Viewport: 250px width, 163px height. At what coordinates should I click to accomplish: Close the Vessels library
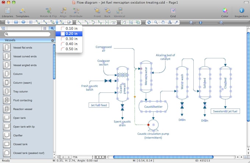coord(53,41)
